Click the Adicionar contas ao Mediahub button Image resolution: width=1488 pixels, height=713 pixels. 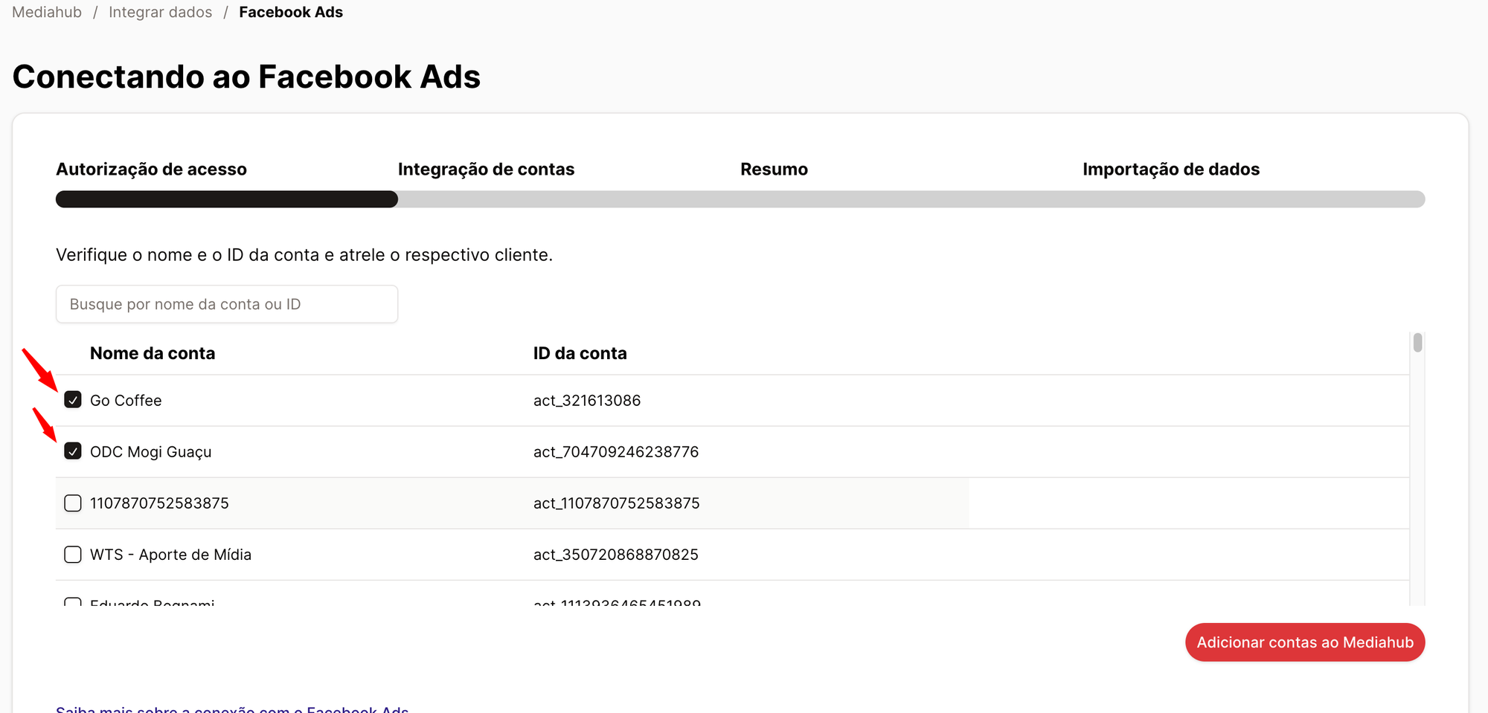tap(1304, 642)
